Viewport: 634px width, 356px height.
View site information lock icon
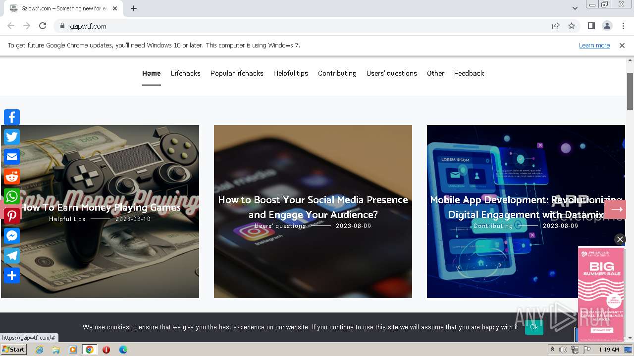[x=62, y=26]
